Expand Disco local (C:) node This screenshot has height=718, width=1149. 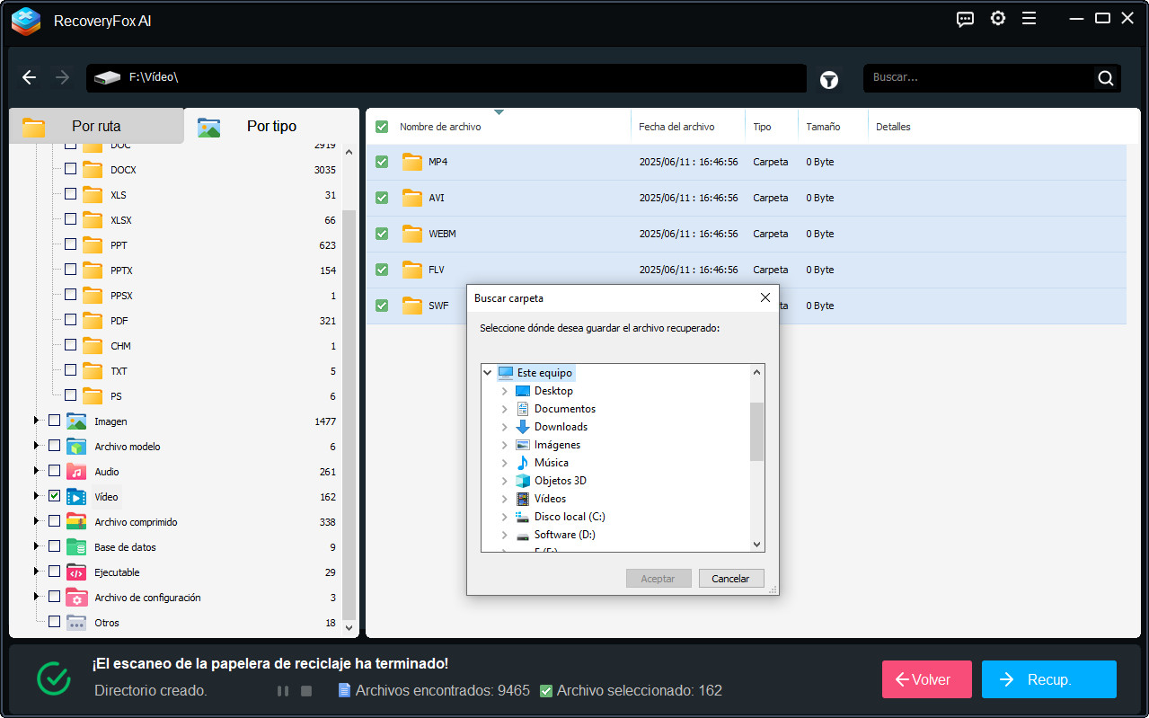[505, 517]
